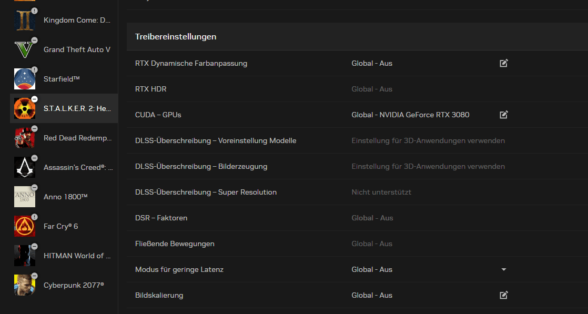Open the Kingdom Come game icon

tap(25, 20)
